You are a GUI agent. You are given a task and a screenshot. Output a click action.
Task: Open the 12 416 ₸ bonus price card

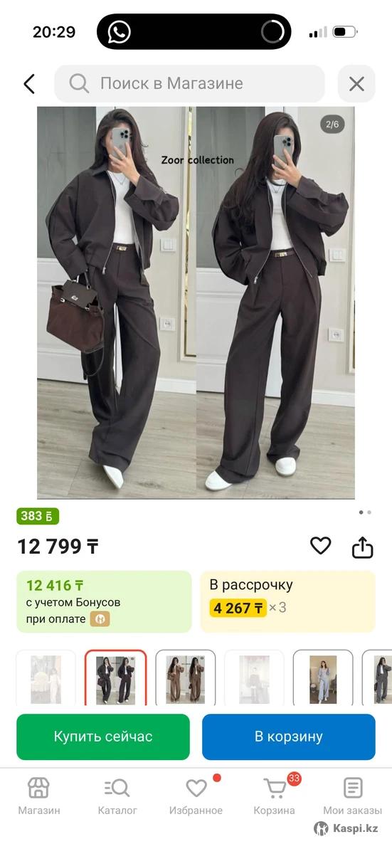(104, 601)
